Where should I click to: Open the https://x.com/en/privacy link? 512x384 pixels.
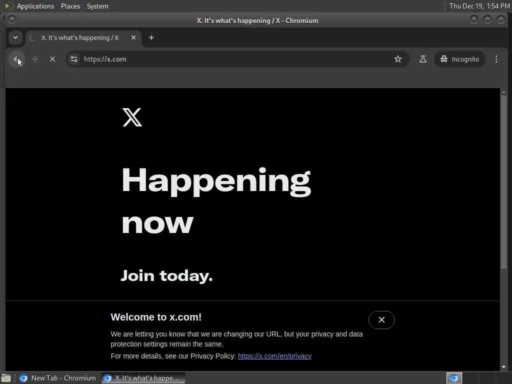[274, 356]
